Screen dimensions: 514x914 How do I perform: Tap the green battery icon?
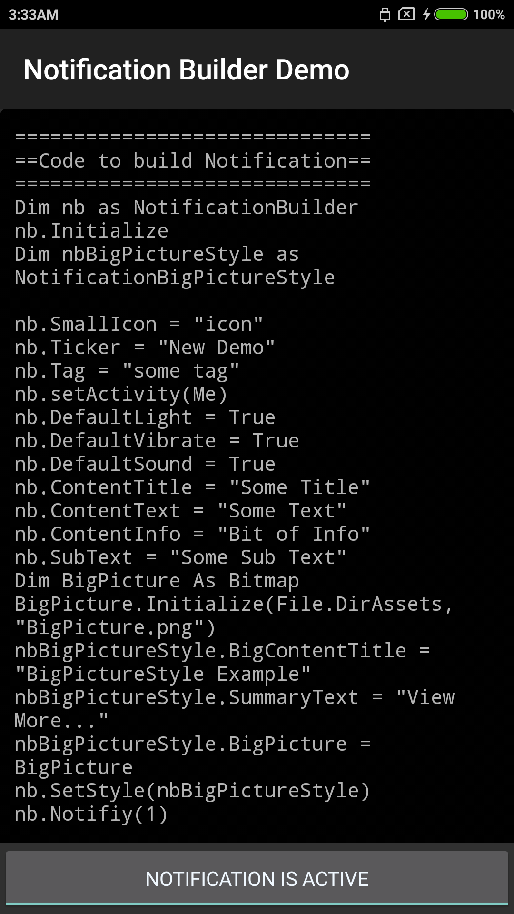(x=451, y=15)
